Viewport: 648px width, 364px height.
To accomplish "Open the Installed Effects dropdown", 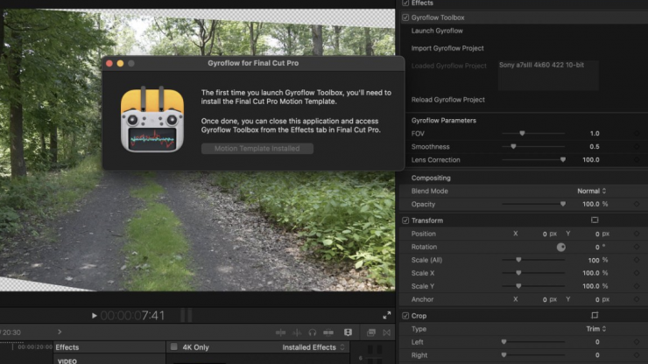I will click(x=313, y=347).
